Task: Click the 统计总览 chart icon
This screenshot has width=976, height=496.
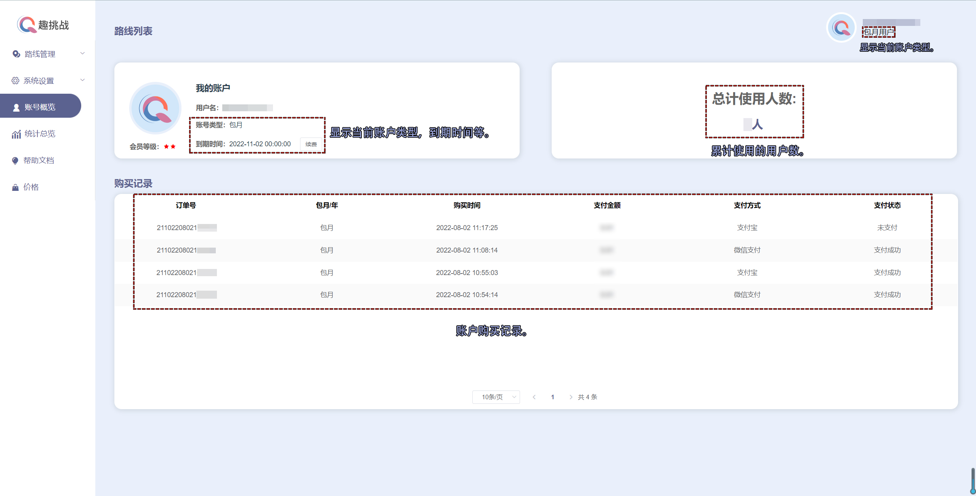Action: coord(16,134)
